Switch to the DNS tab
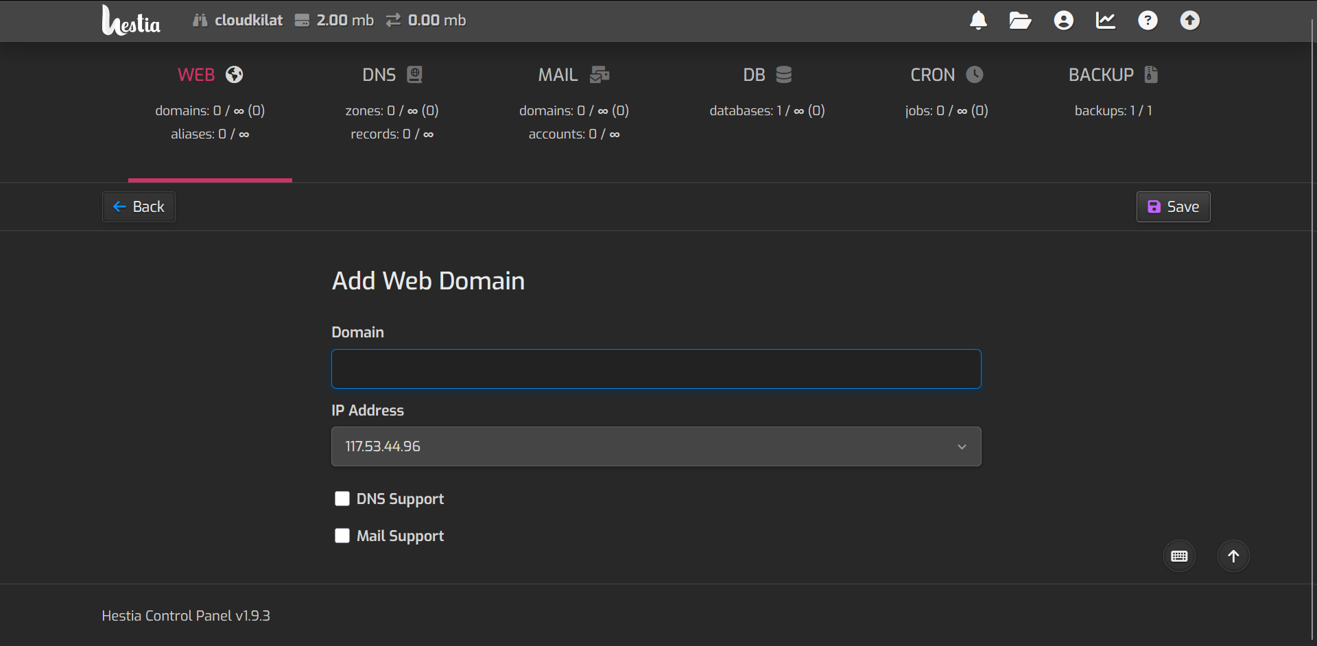Image resolution: width=1317 pixels, height=646 pixels. [x=392, y=75]
